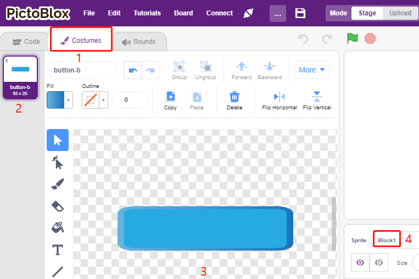Image resolution: width=419 pixels, height=279 pixels.
Task: Click the connect plug icon
Action: (x=248, y=13)
